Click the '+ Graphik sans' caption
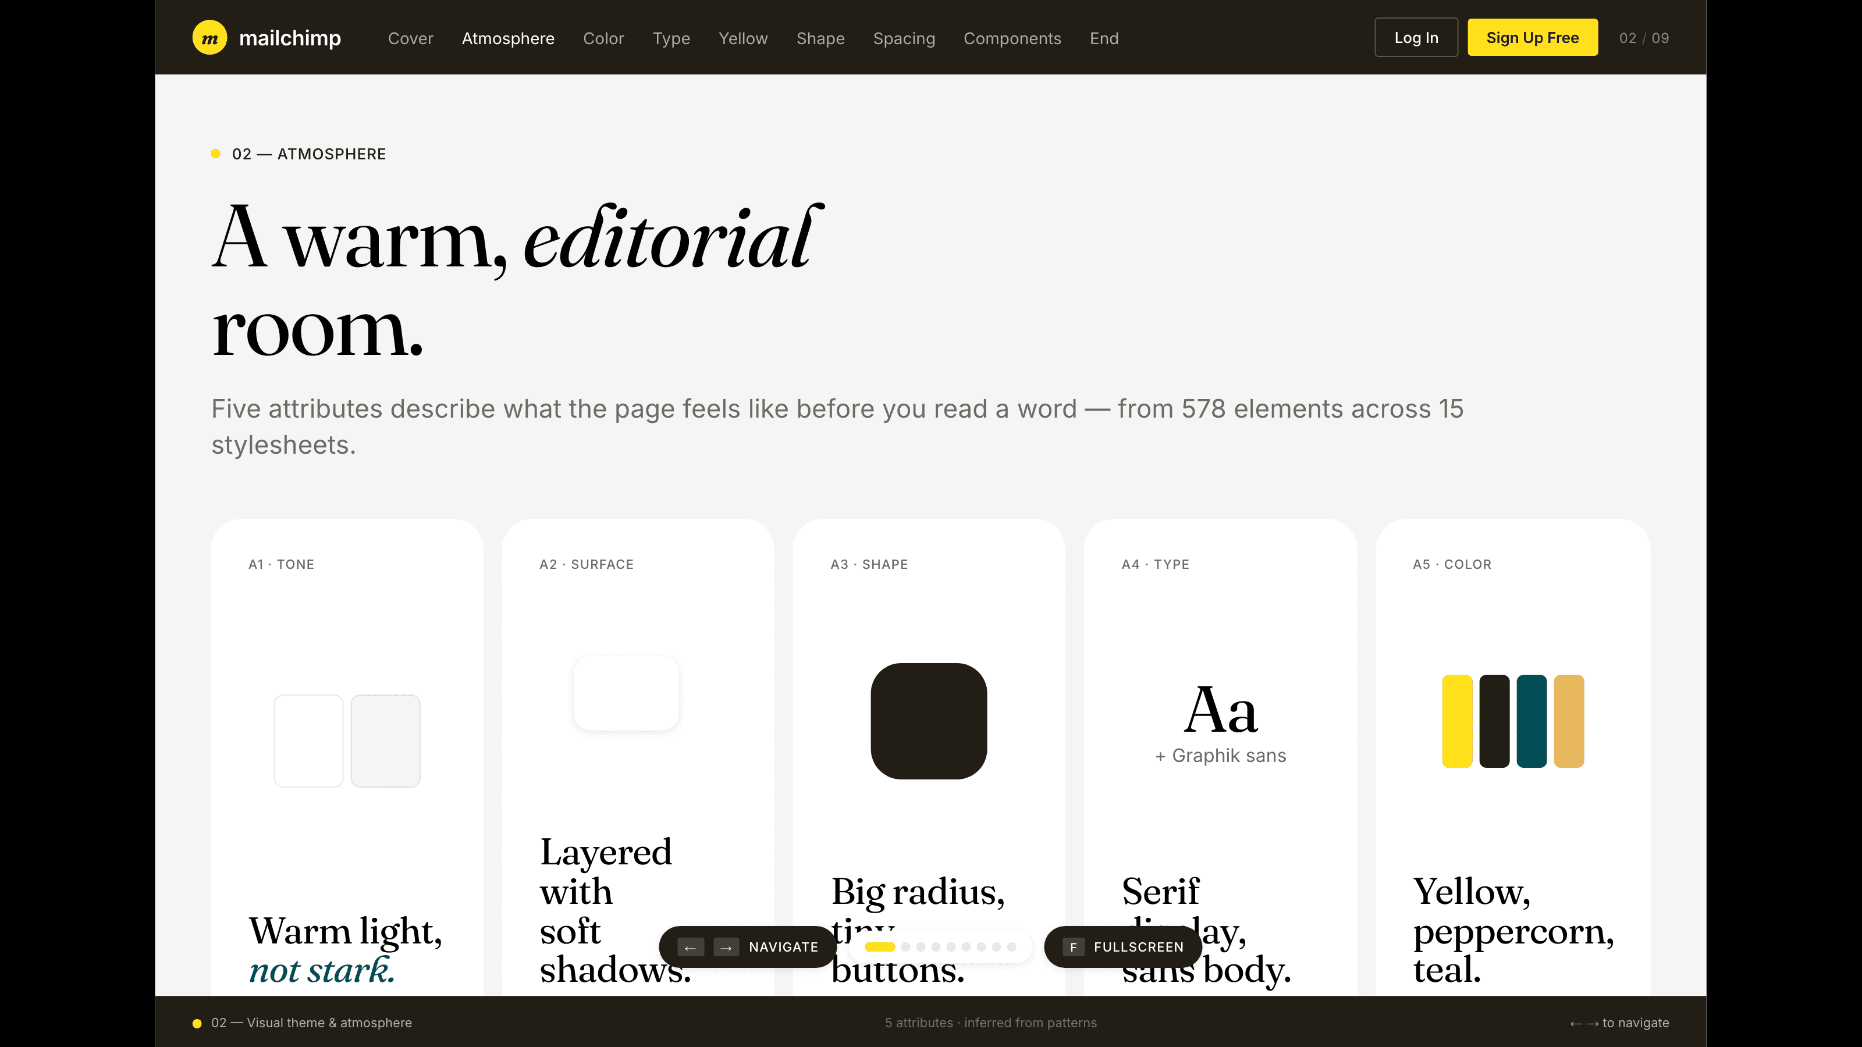Viewport: 1862px width, 1047px height. point(1221,756)
